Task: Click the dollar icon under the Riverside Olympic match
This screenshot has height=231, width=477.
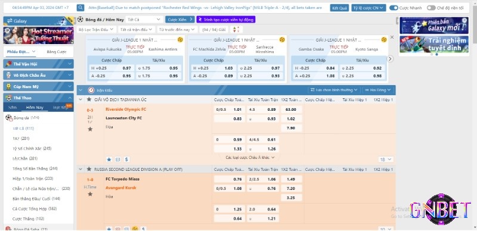Action: tap(126, 160)
